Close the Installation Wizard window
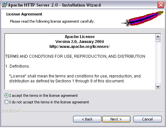 coord(161,5)
